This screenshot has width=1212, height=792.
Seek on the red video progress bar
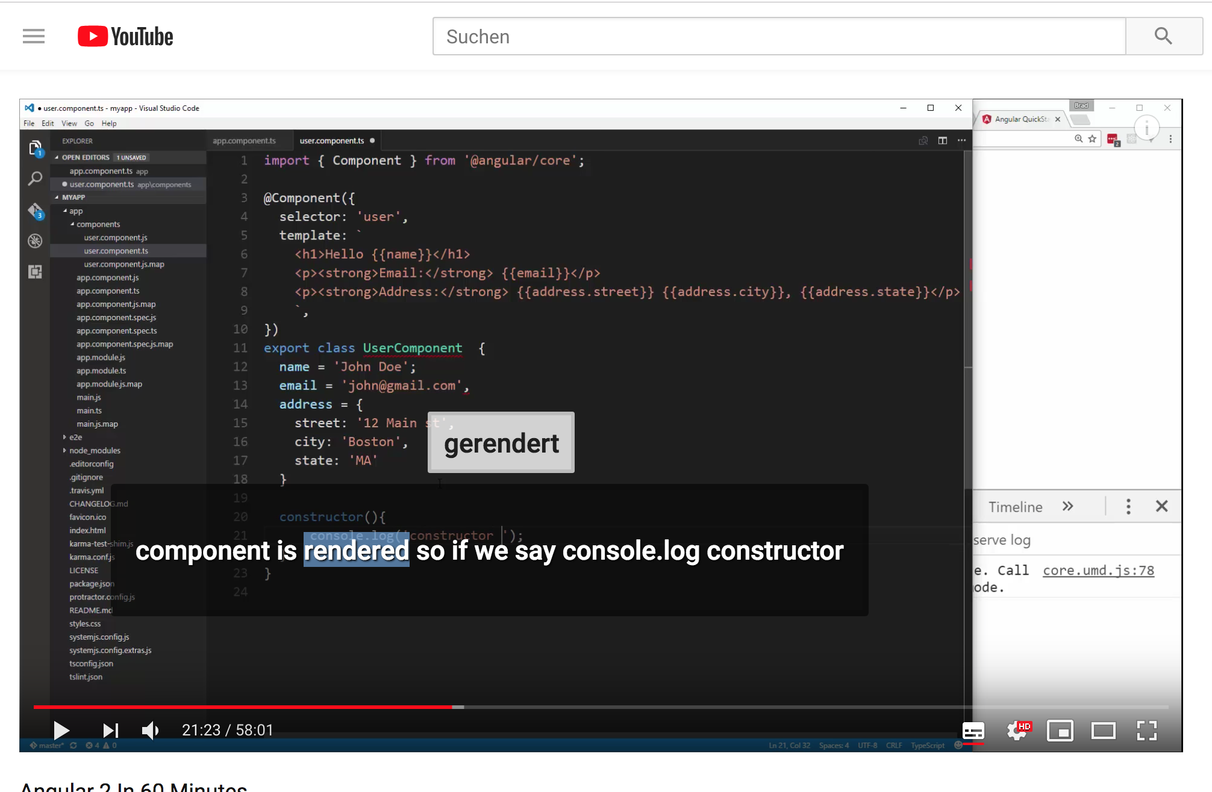coord(241,707)
